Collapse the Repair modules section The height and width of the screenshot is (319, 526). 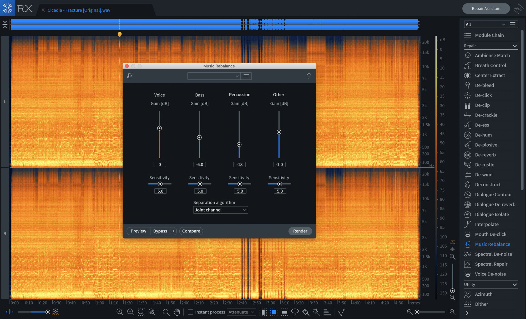pyautogui.click(x=514, y=46)
